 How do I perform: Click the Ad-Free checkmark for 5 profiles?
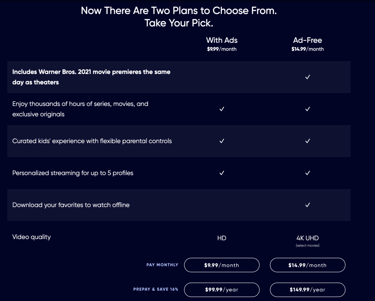tap(307, 173)
